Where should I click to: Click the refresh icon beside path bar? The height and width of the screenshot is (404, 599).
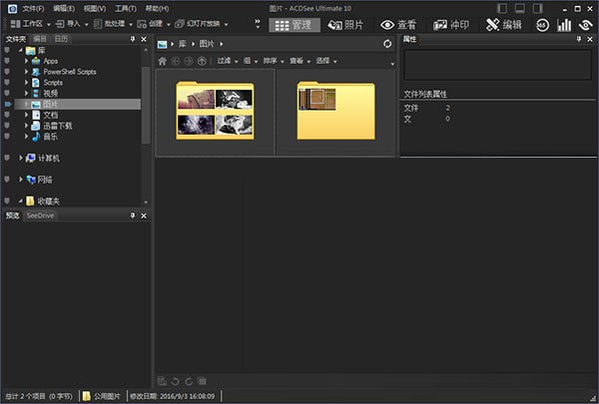point(387,44)
